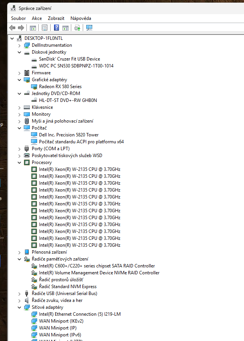This screenshot has width=244, height=341.
Task: Collapse the Řadiče paměťových zařízení node
Action: point(20,259)
